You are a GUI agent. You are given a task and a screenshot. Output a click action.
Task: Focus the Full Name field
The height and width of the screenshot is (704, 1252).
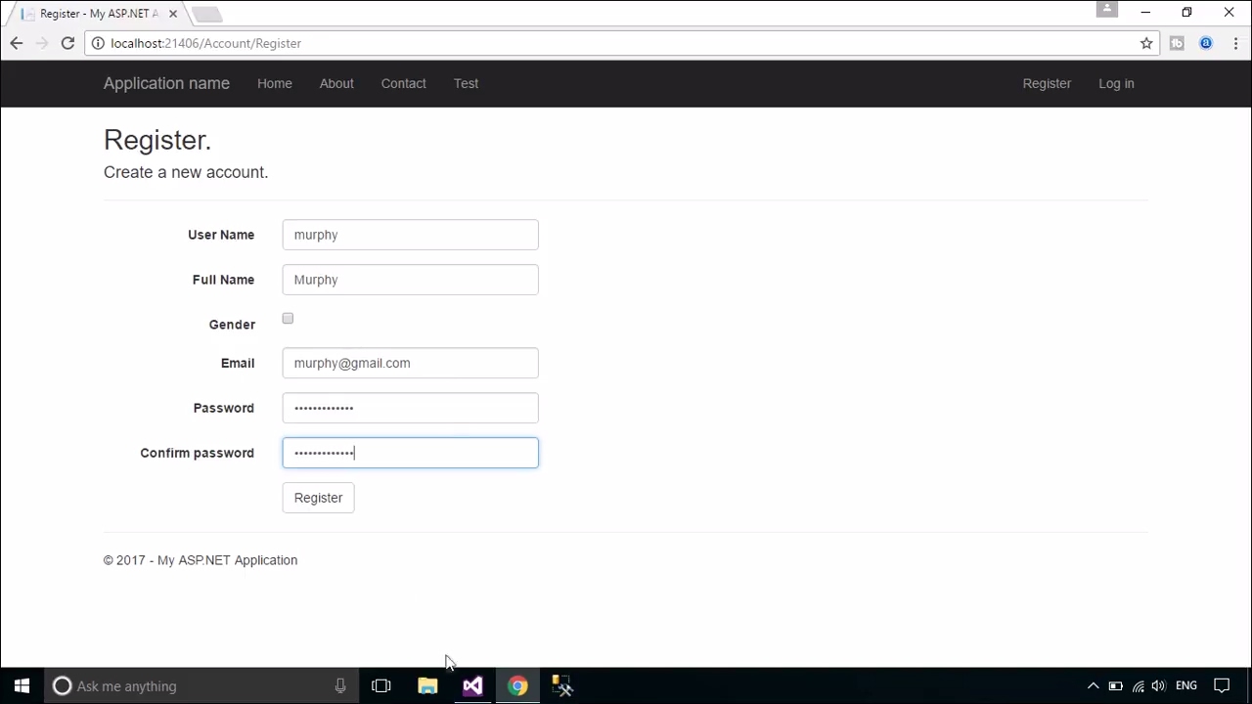coord(410,280)
